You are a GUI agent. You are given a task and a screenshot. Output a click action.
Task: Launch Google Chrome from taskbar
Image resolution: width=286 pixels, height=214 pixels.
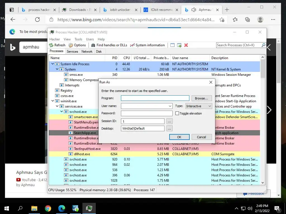click(x=48, y=208)
